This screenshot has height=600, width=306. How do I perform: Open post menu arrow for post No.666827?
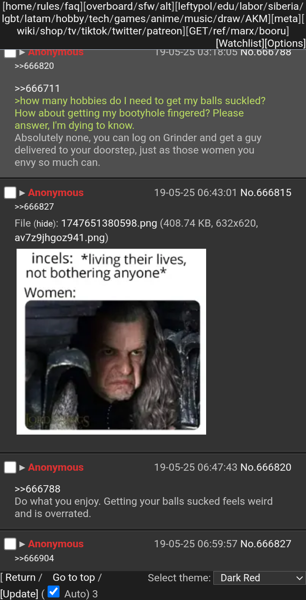pyautogui.click(x=22, y=544)
